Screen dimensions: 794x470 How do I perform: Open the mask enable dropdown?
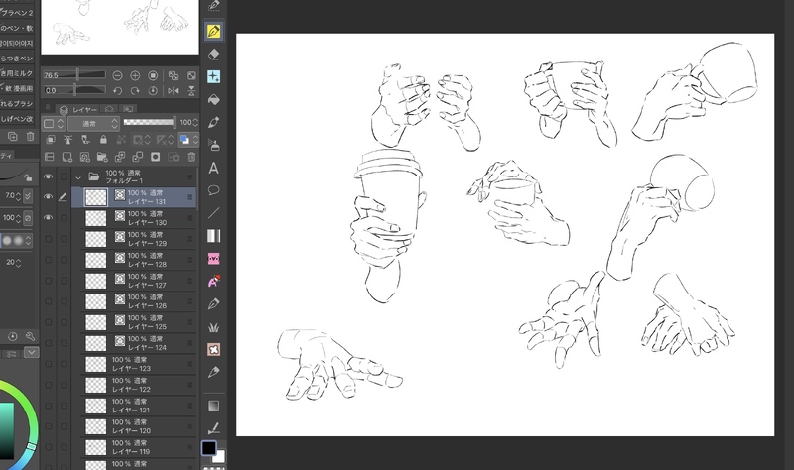coord(141,140)
